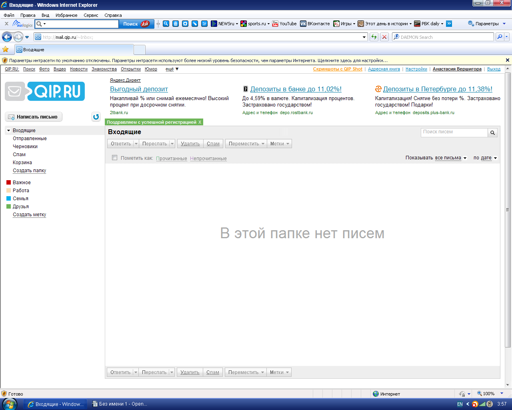Image resolution: width=512 pixels, height=410 pixels.
Task: Click the fourth blue toolbar icon (wrench/pencil)
Action: [x=195, y=24]
